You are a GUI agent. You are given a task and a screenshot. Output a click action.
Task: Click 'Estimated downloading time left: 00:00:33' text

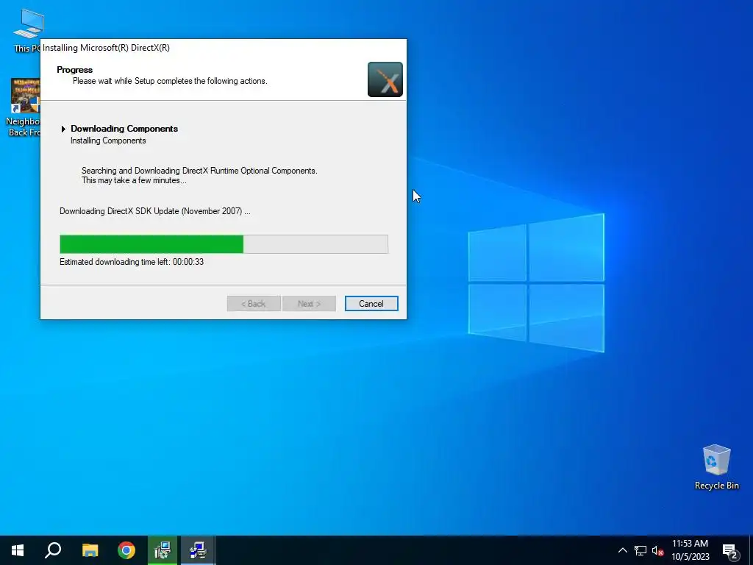pyautogui.click(x=132, y=262)
